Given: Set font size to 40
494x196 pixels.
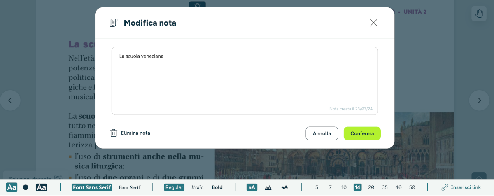Looking at the screenshot, I should pos(398,187).
